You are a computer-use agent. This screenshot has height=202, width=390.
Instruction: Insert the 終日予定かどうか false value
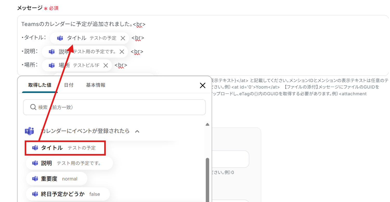(x=68, y=194)
